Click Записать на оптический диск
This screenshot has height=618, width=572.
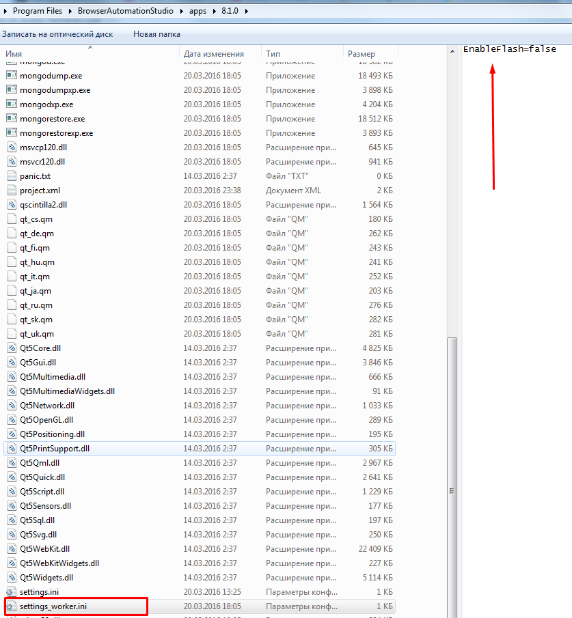pyautogui.click(x=57, y=33)
